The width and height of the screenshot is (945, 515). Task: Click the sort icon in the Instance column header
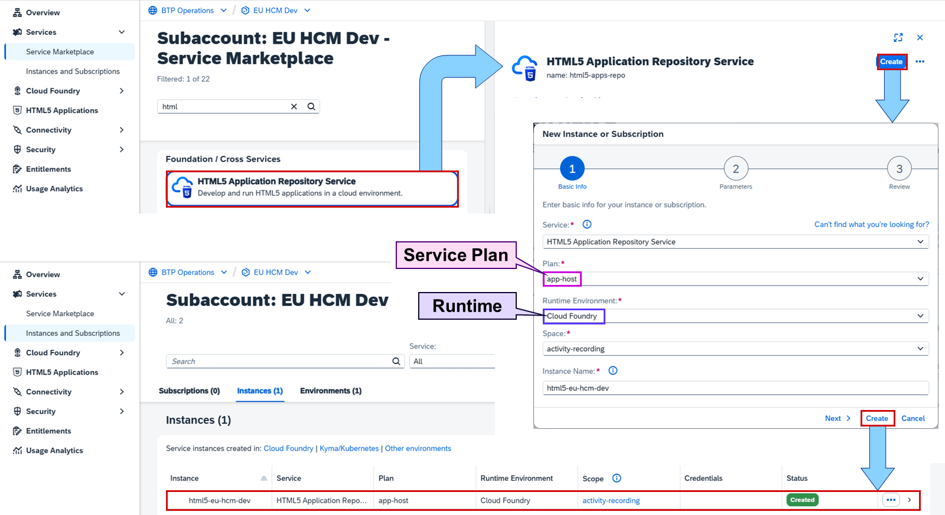[x=264, y=478]
